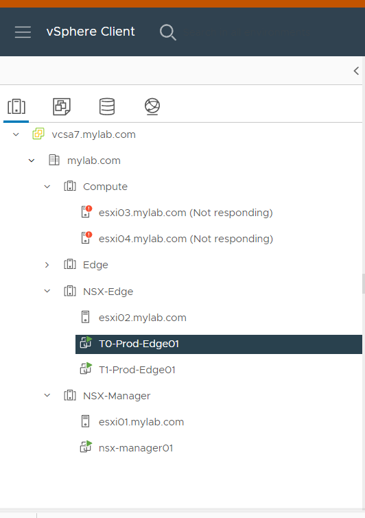Click the vcsa7.mylab.com vCenter icon
Image resolution: width=365 pixels, height=518 pixels.
click(x=38, y=134)
